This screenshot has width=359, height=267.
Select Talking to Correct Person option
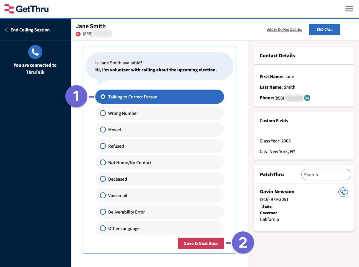(160, 97)
